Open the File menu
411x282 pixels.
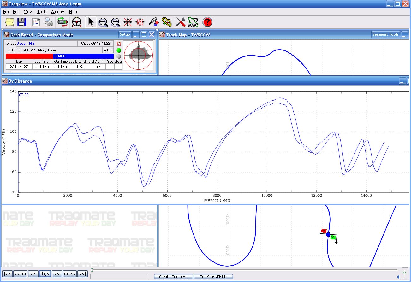[6, 11]
